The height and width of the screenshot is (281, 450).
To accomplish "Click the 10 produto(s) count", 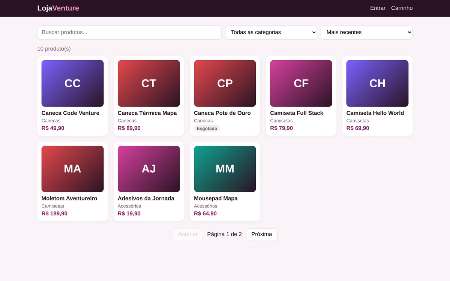I will 54,49.
